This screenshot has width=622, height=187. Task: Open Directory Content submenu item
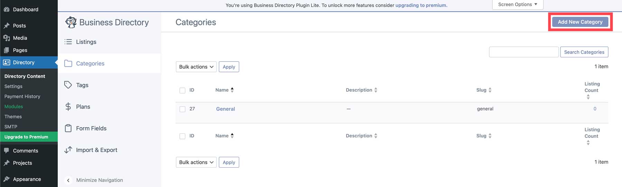click(25, 76)
